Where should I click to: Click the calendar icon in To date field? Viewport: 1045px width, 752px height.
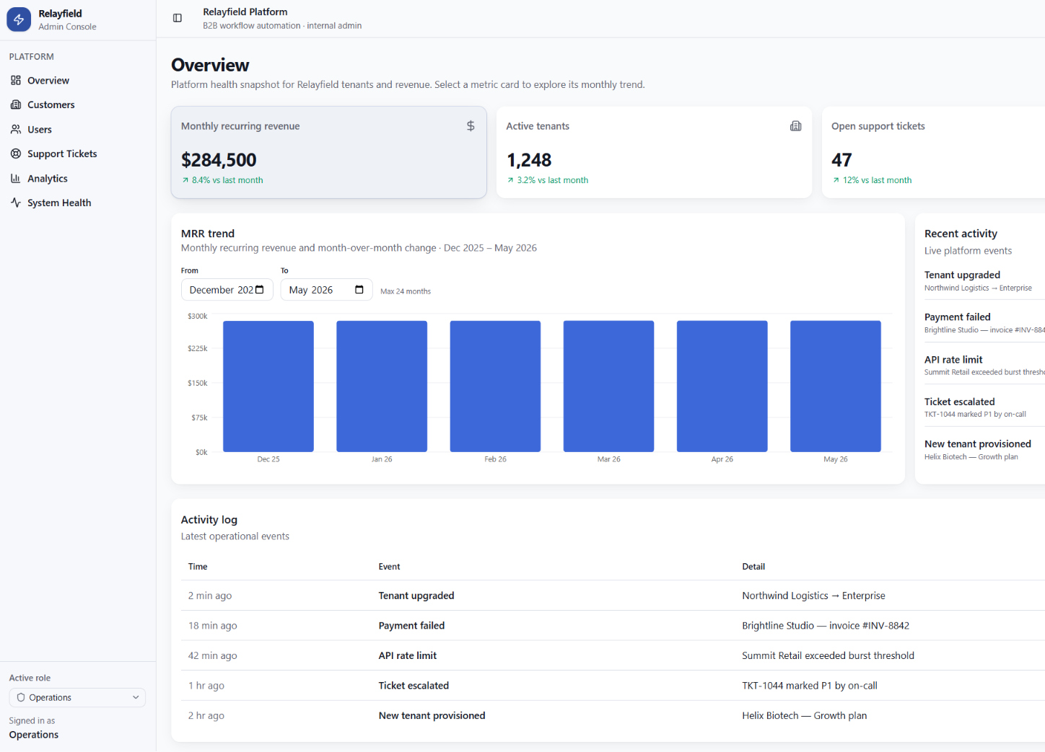pos(359,289)
